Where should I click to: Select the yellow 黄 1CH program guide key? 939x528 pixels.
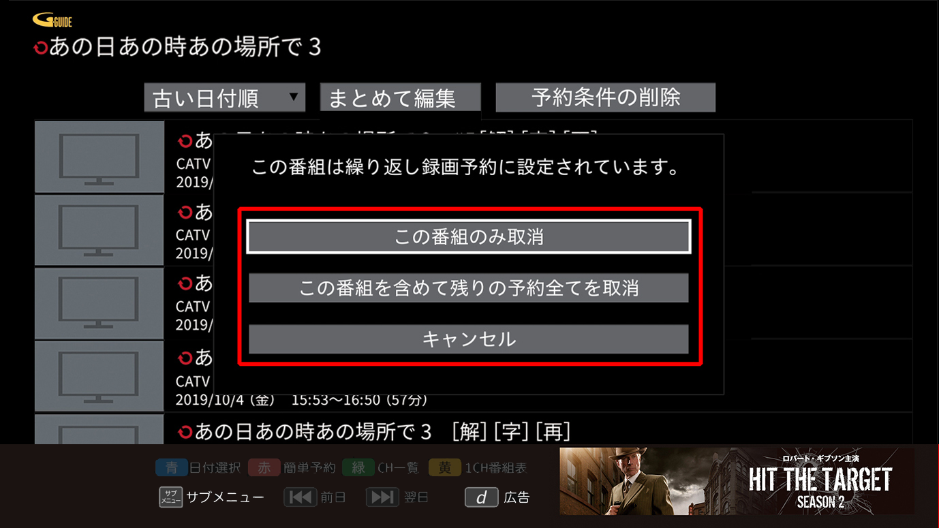click(444, 467)
